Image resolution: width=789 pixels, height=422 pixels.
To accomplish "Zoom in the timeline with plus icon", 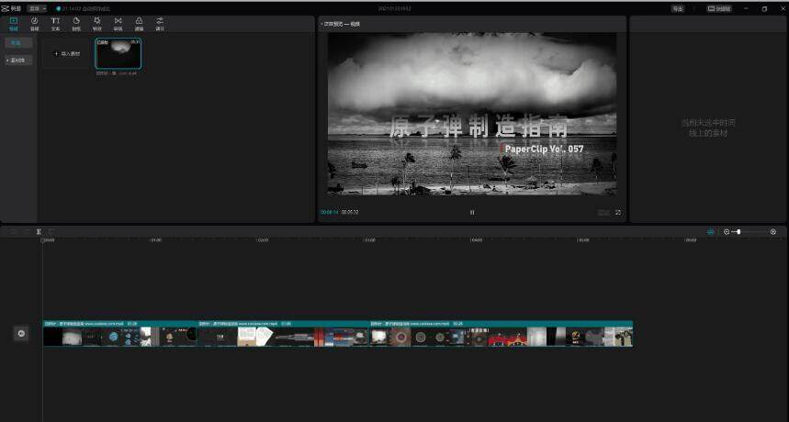I will coord(773,231).
